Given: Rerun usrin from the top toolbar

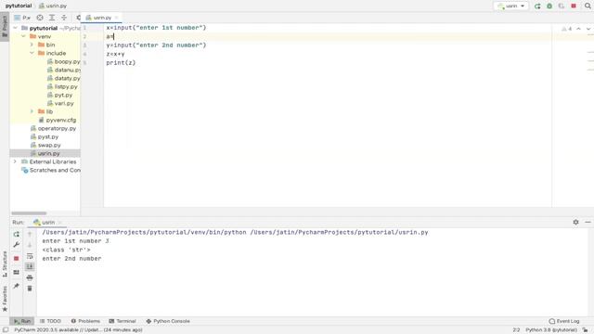Looking at the screenshot, I should pyautogui.click(x=537, y=6).
